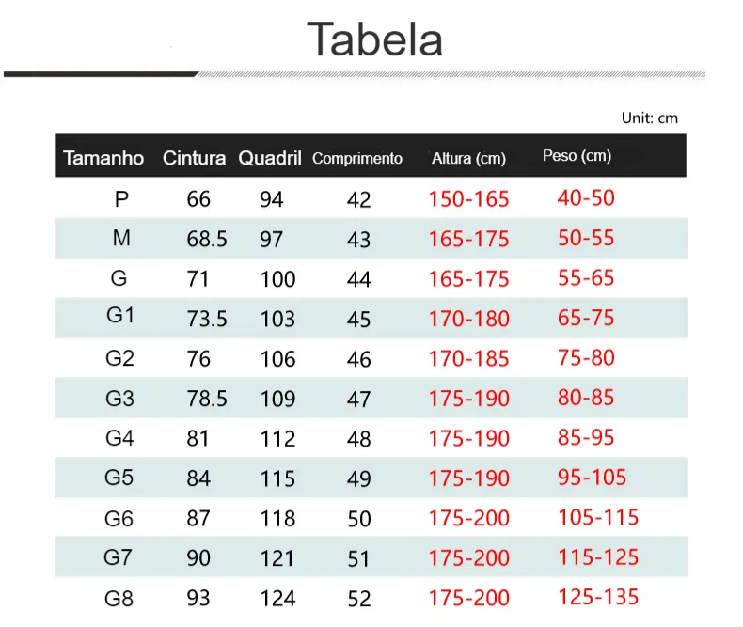Select the Unit: cm label
The height and width of the screenshot is (627, 743).
click(x=650, y=118)
